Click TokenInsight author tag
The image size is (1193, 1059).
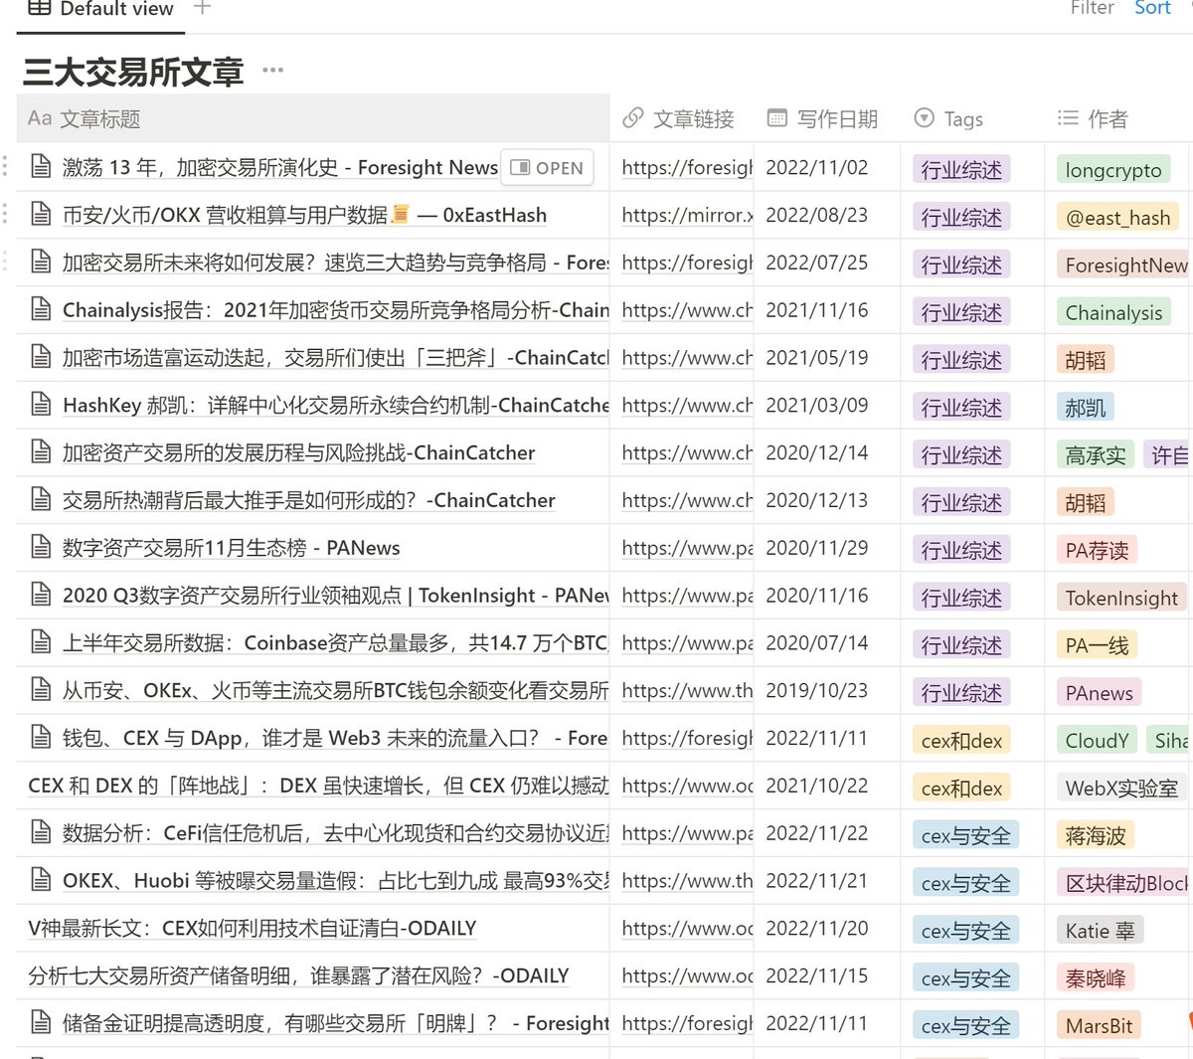coord(1121,598)
